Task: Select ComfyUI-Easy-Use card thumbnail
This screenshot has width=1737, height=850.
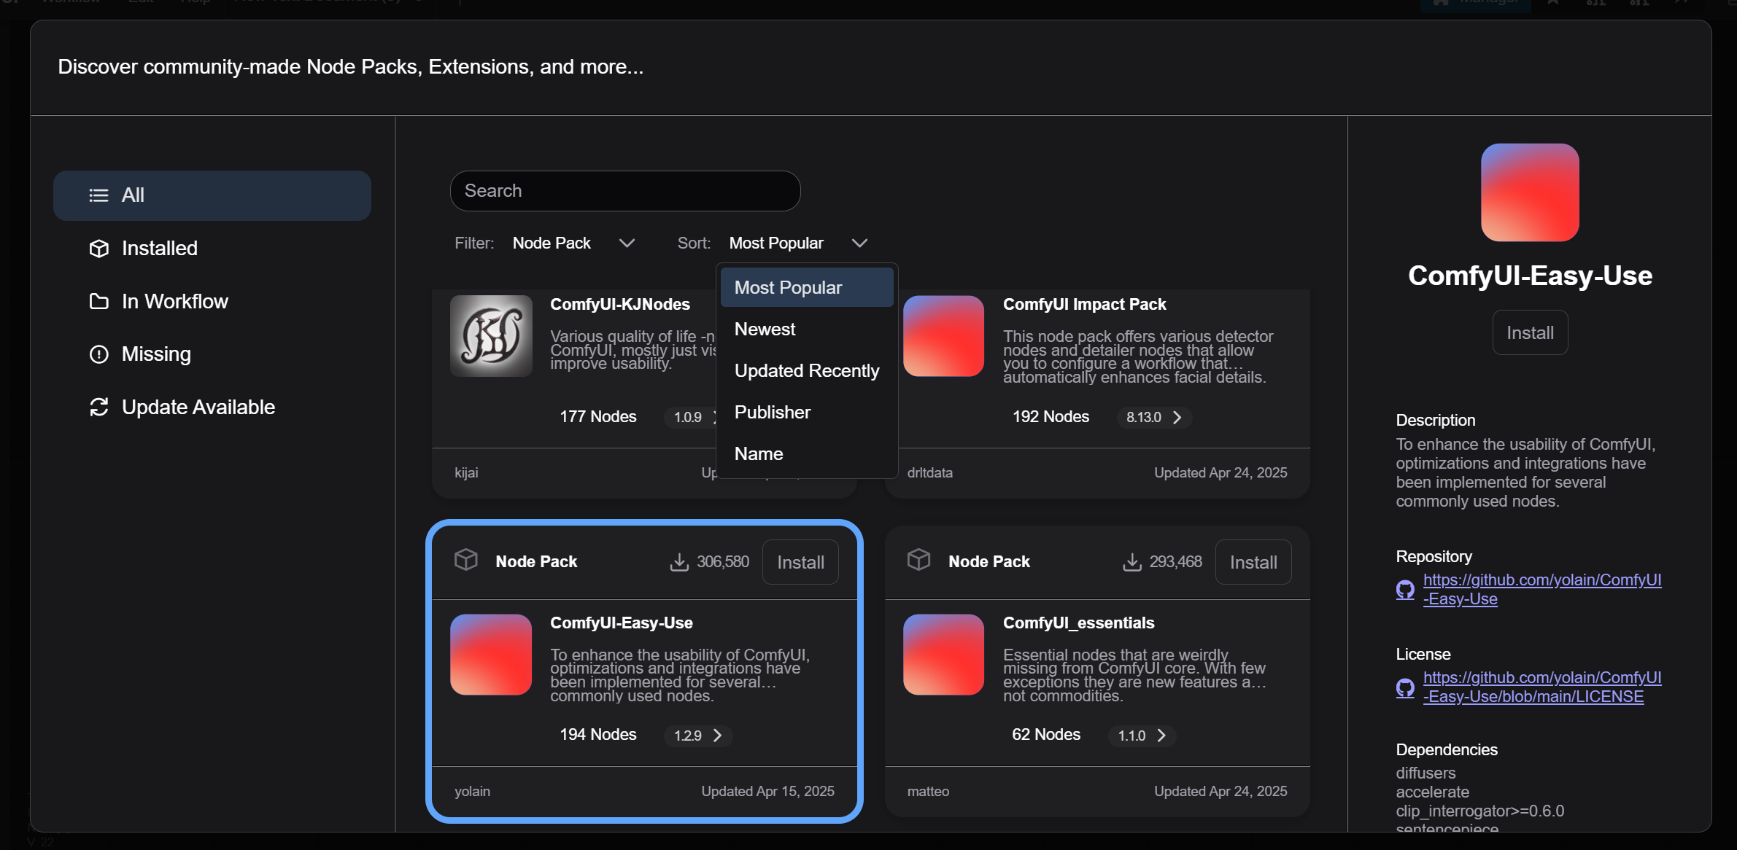Action: 491,655
